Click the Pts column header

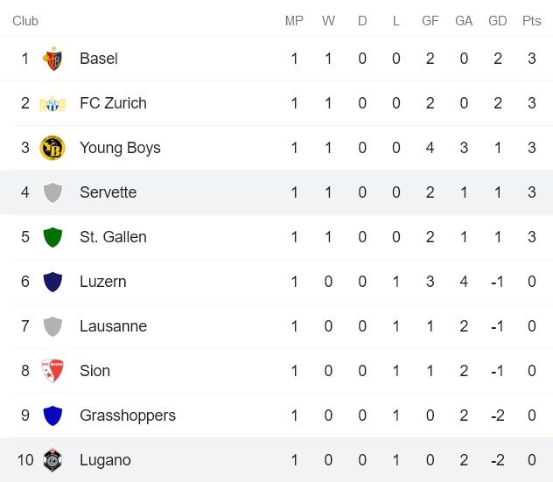pos(531,21)
